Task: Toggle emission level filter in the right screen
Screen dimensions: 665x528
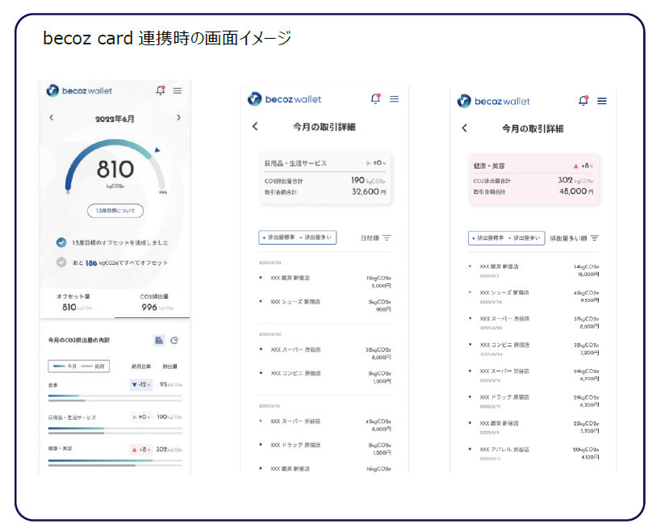Action: (x=506, y=238)
